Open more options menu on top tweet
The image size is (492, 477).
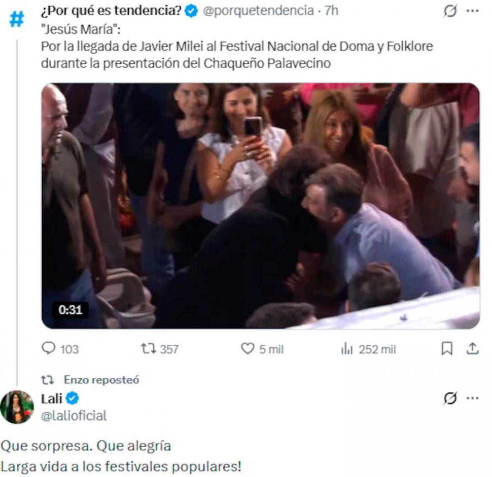click(472, 11)
